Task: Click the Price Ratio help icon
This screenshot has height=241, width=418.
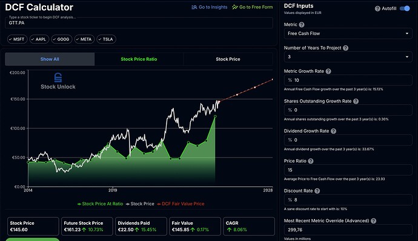Action: point(311,161)
